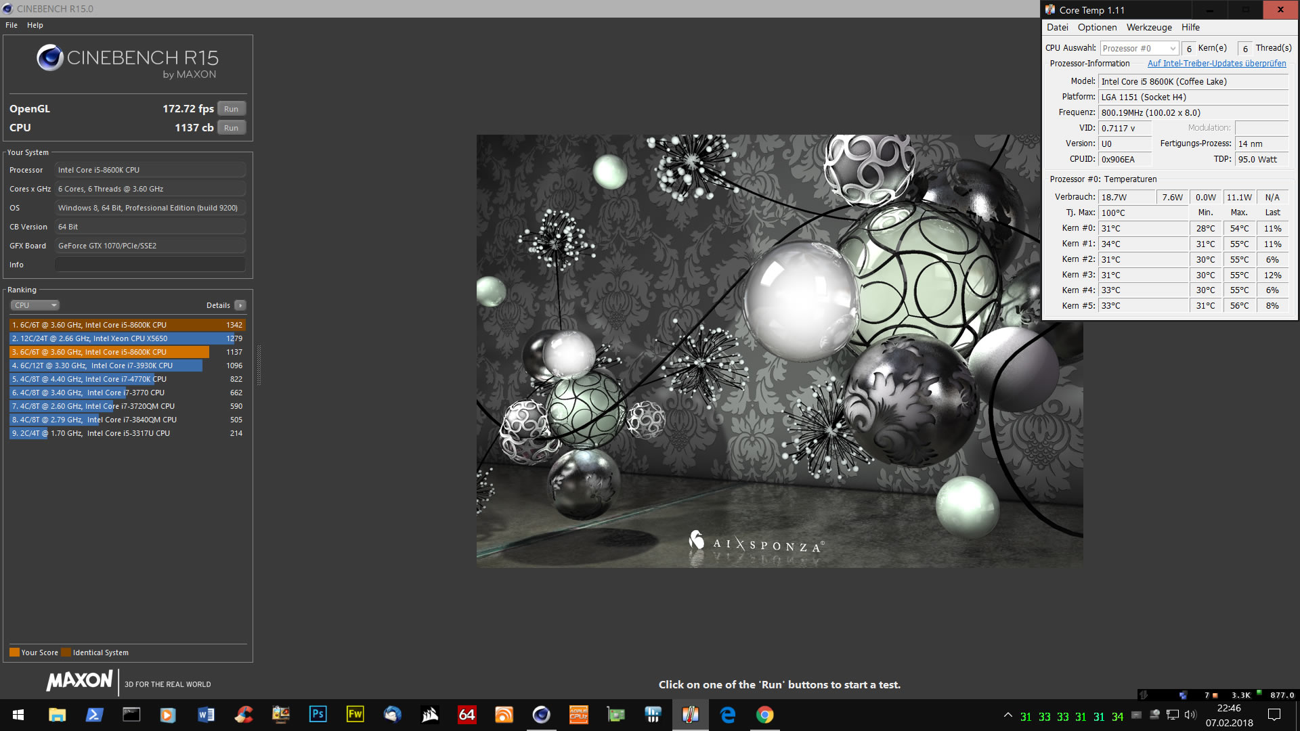This screenshot has height=731, width=1300.
Task: Open Core Temp Optionen menu
Action: 1097,28
